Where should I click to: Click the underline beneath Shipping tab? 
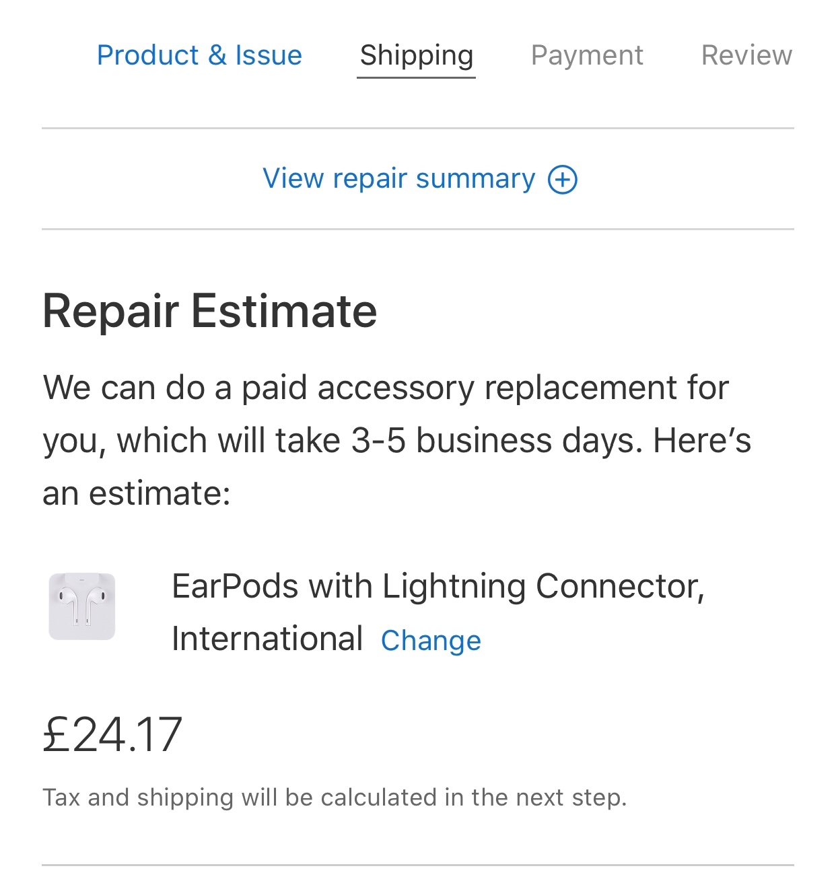pos(416,77)
